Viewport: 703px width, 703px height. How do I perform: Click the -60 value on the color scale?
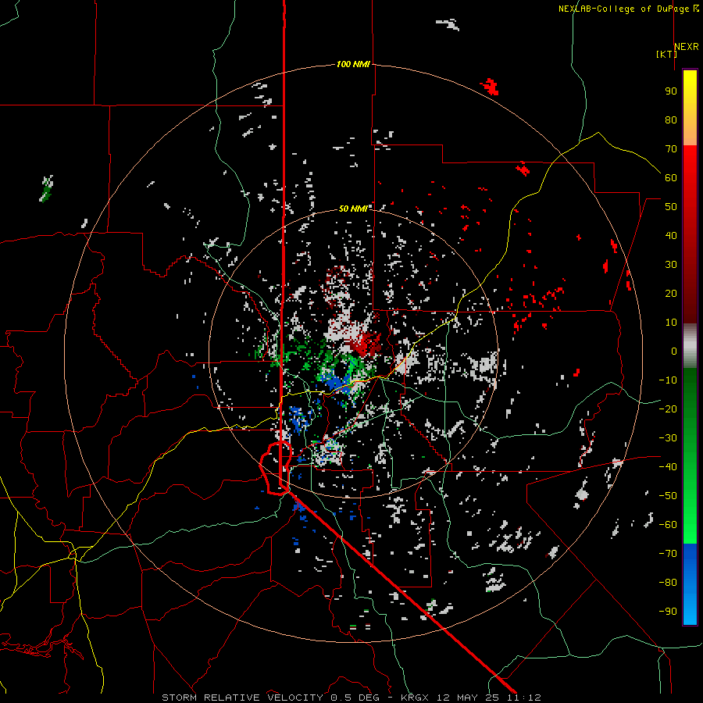(668, 525)
